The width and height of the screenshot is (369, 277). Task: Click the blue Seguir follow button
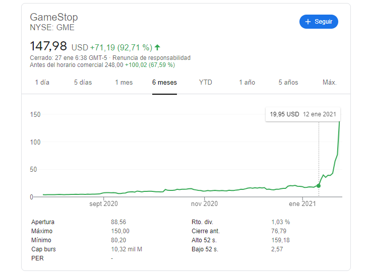pyautogui.click(x=319, y=22)
